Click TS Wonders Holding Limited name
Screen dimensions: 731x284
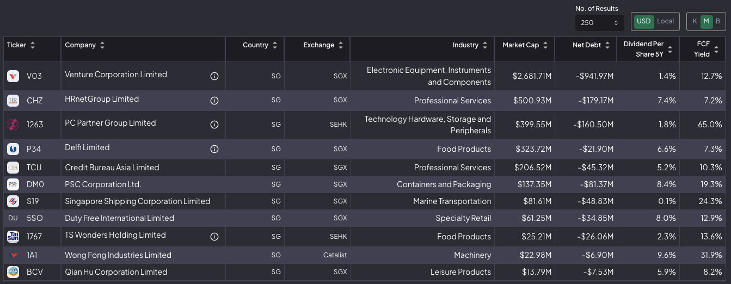click(115, 235)
